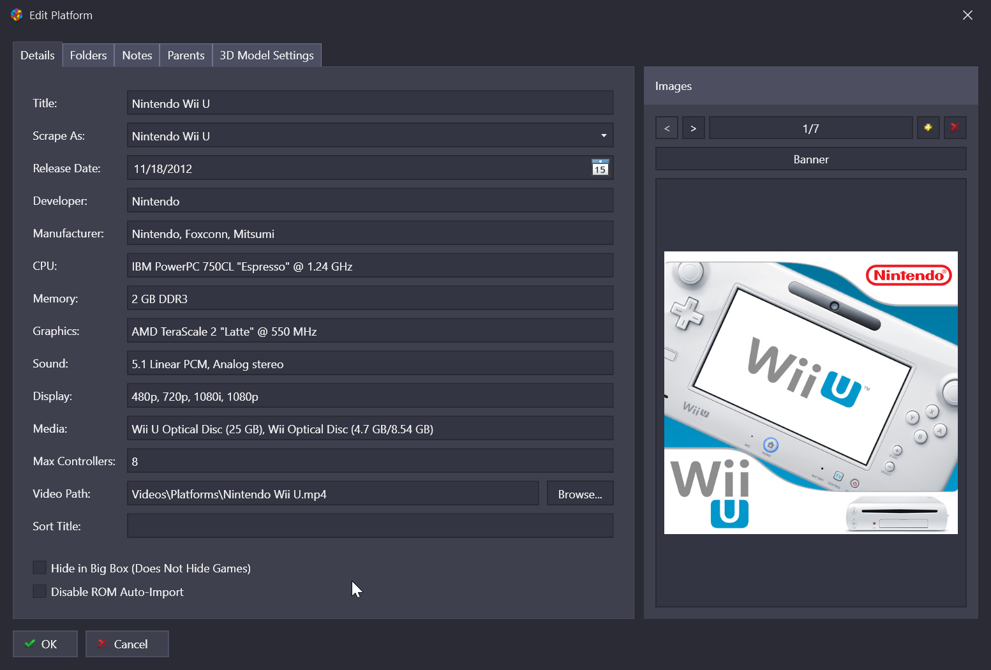
Task: Edit the CPU field
Action: point(370,265)
